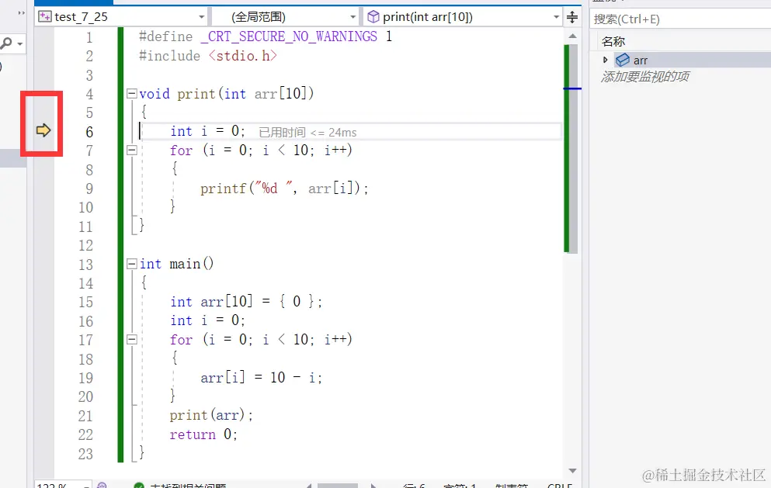Viewport: 771px width, 488px height.
Task: Click line number 21 in the gutter
Action: tap(85, 416)
